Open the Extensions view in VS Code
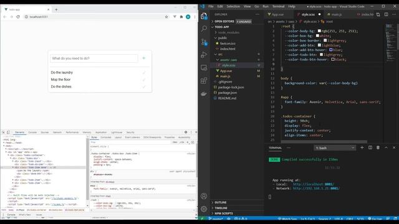The height and width of the screenshot is (224, 399). point(204,81)
